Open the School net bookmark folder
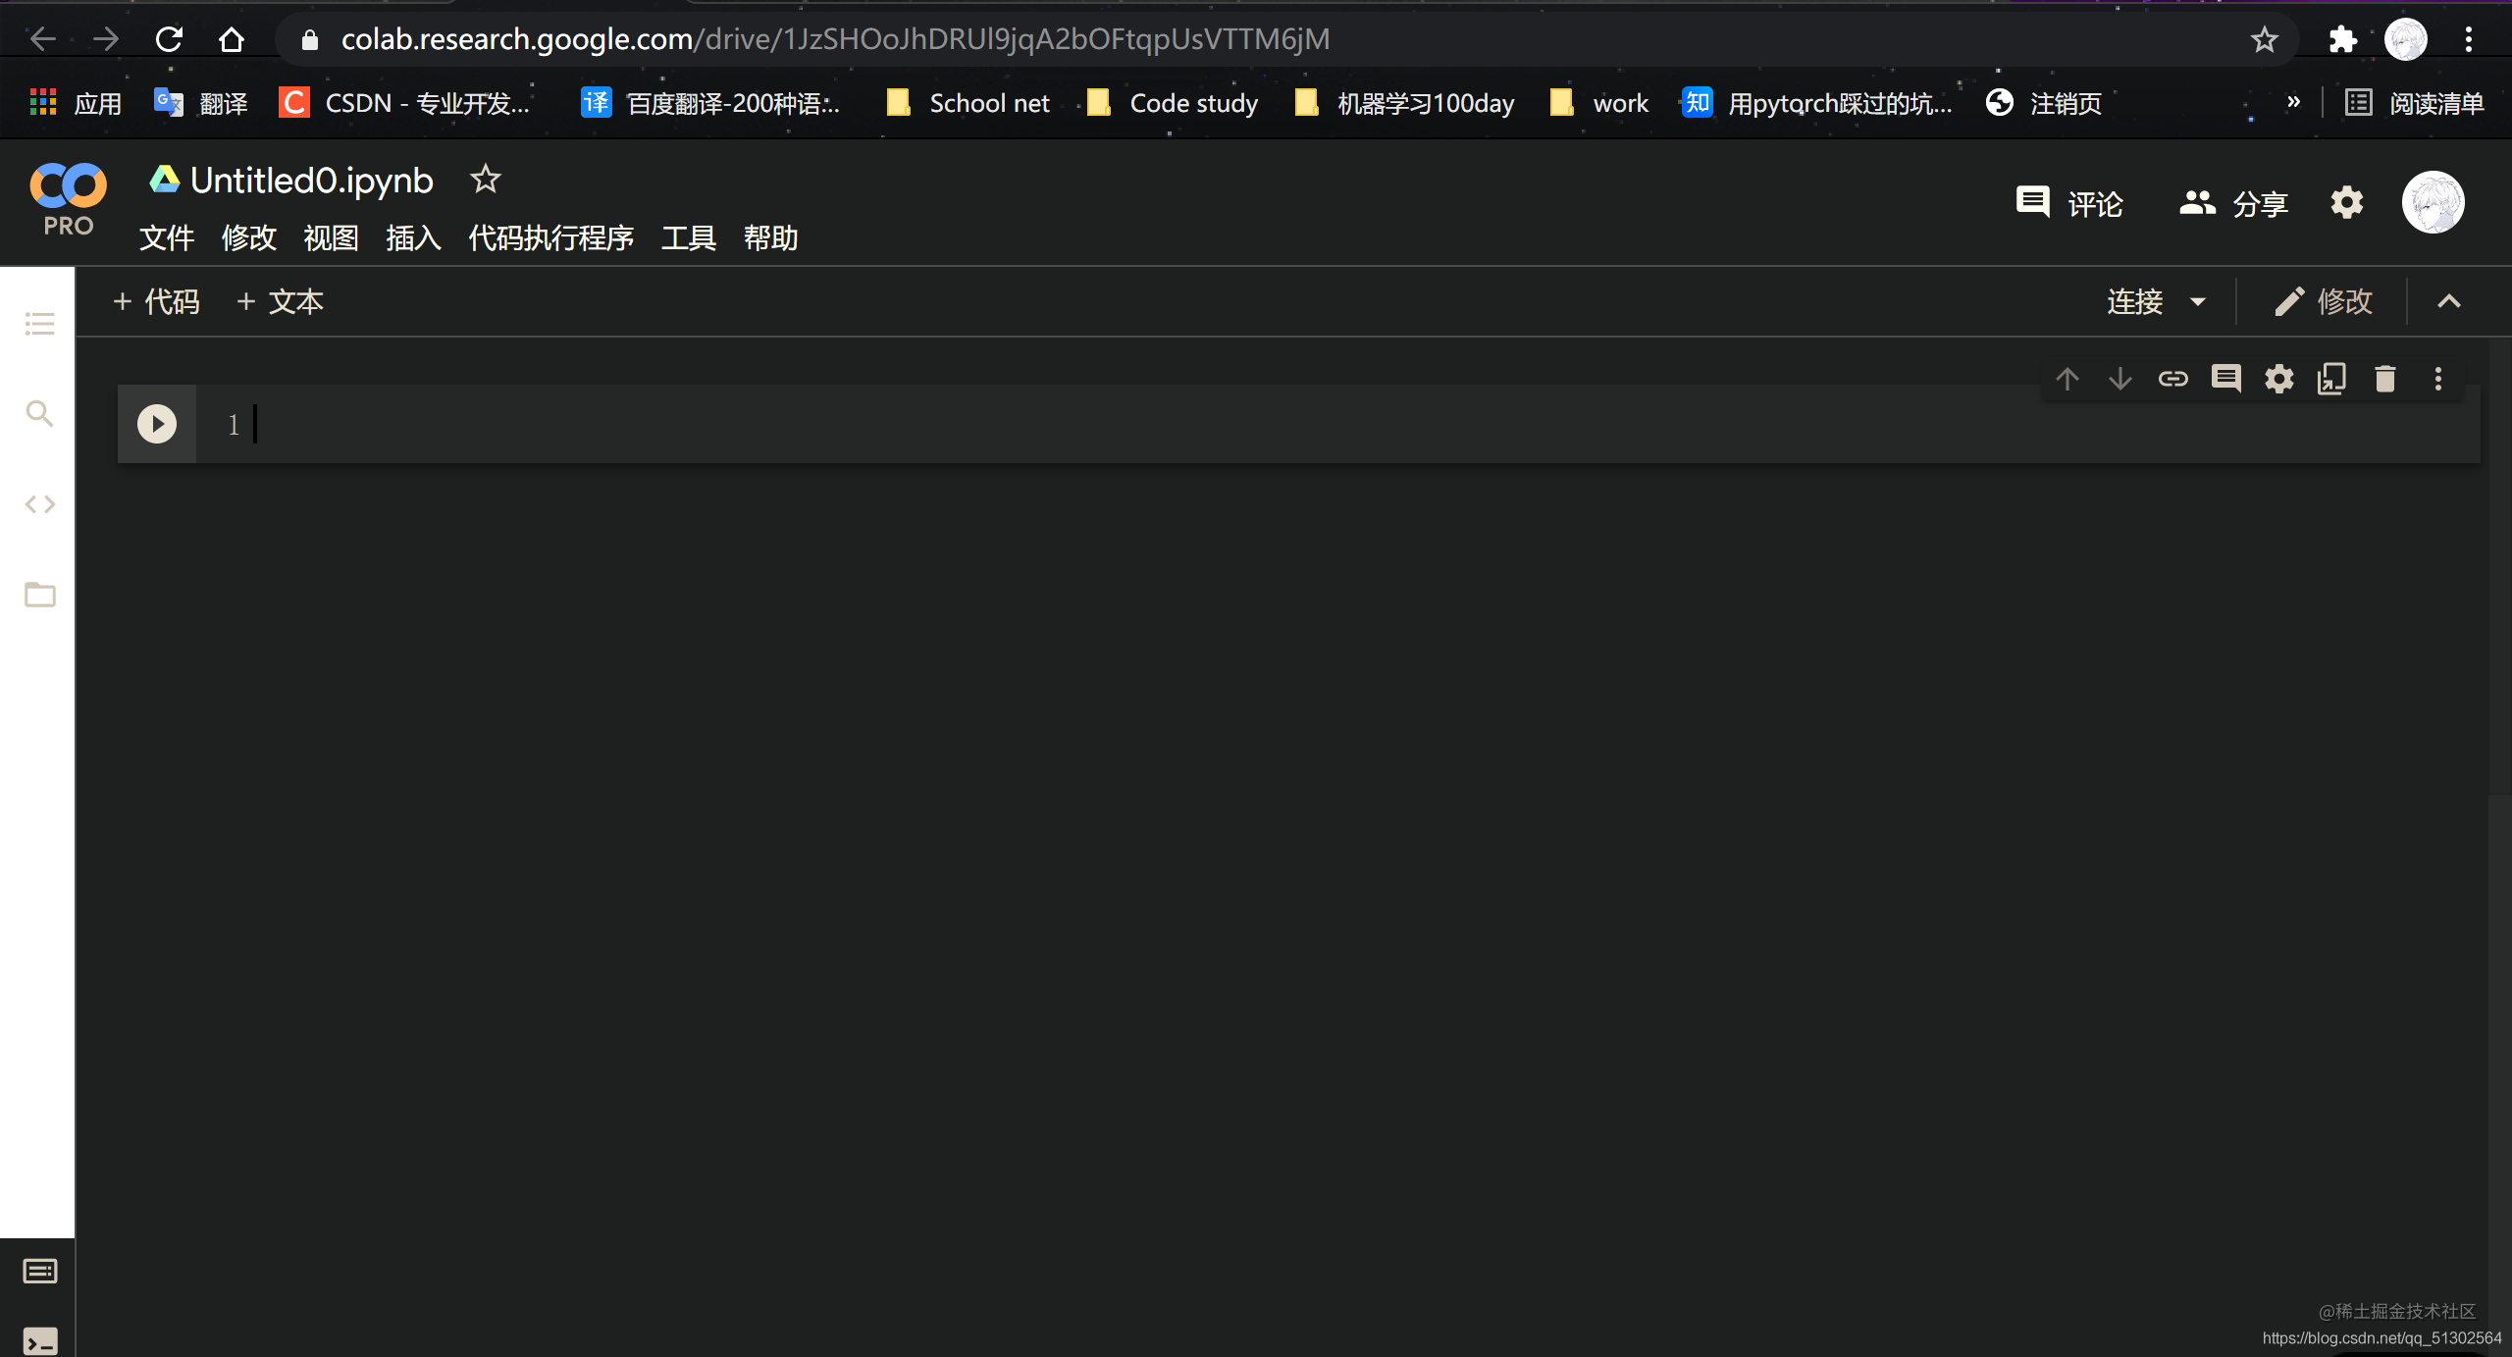This screenshot has width=2512, height=1357. click(x=968, y=103)
